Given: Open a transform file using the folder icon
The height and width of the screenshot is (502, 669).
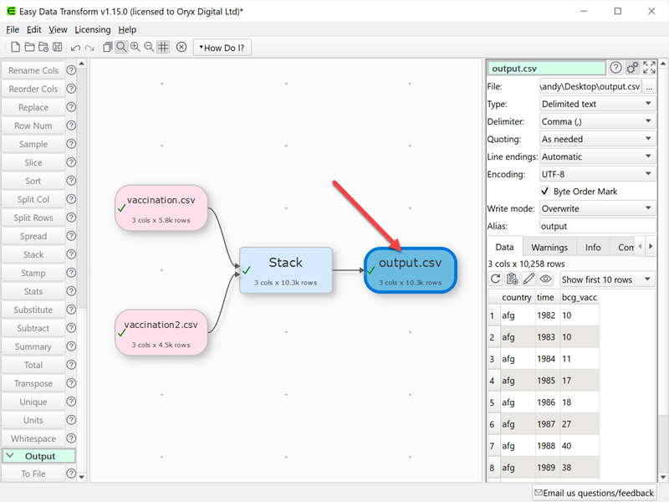Looking at the screenshot, I should tap(31, 48).
